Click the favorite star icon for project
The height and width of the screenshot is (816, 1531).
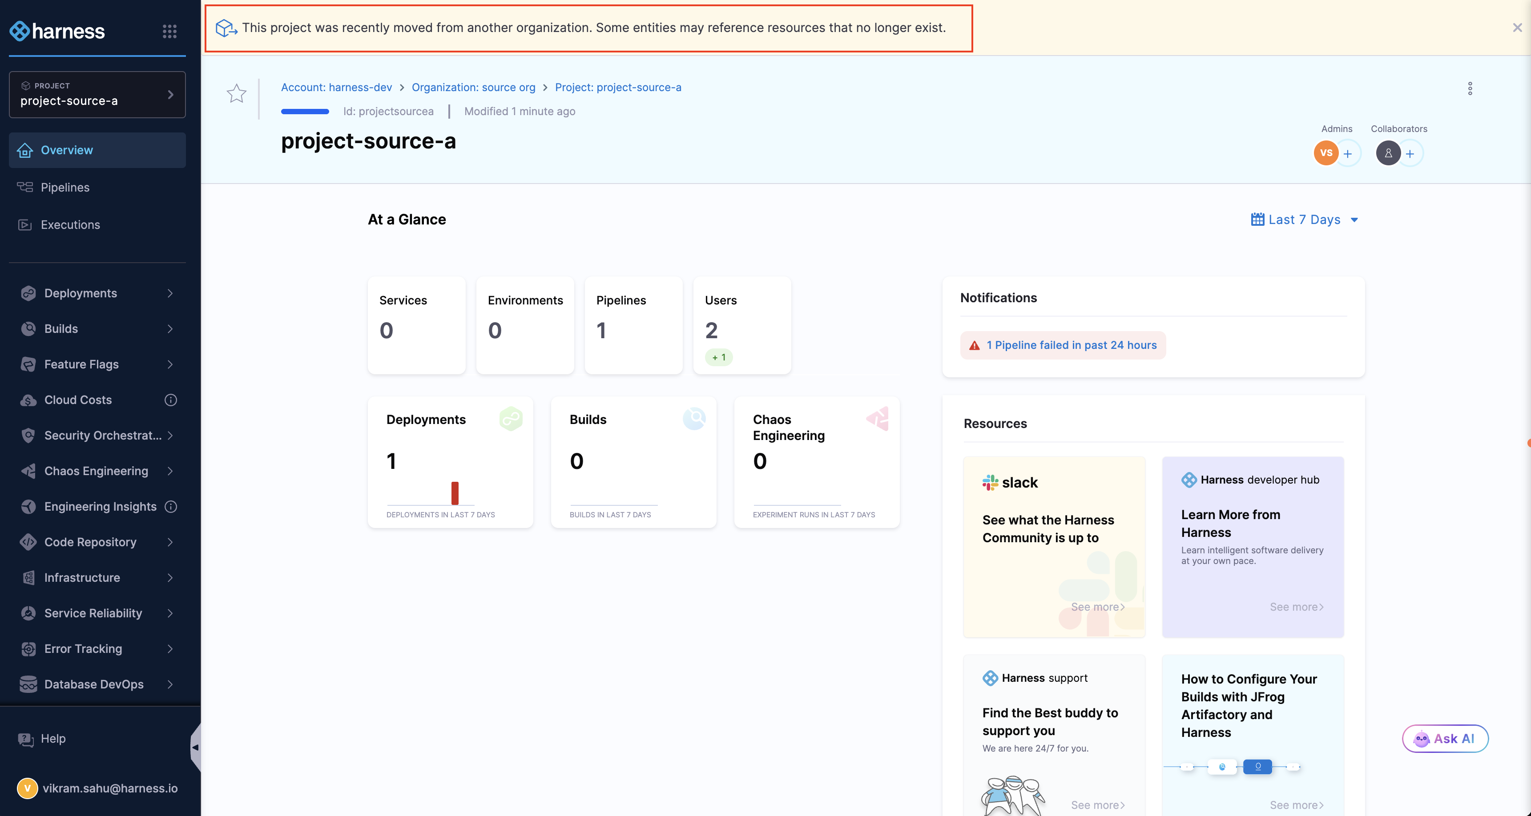(236, 93)
